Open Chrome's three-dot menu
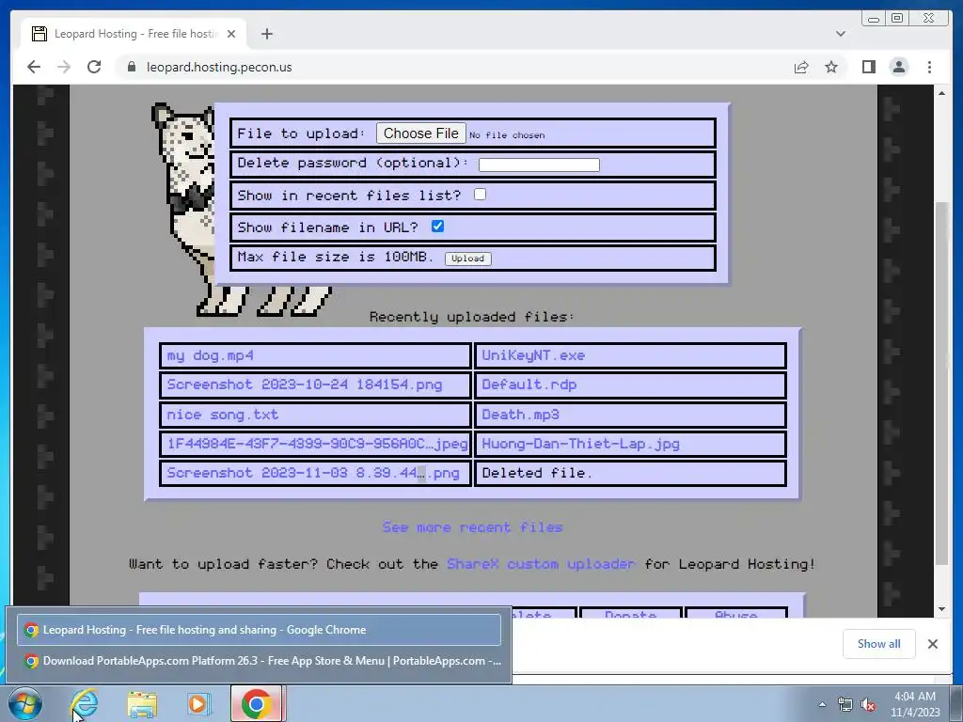This screenshot has height=722, width=963. pyautogui.click(x=929, y=67)
